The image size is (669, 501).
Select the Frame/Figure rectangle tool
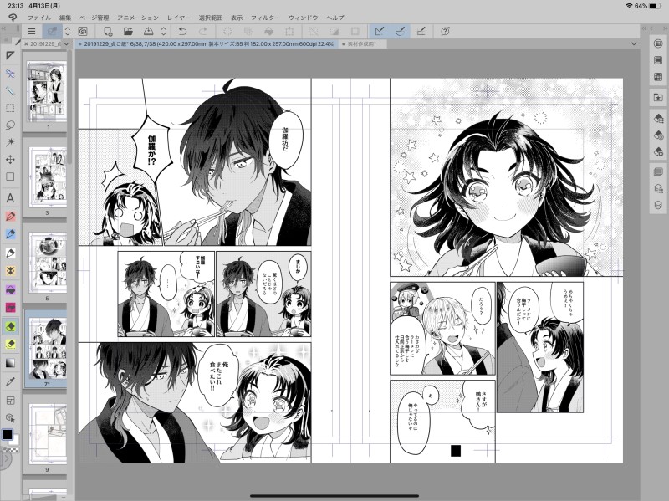pos(10,176)
